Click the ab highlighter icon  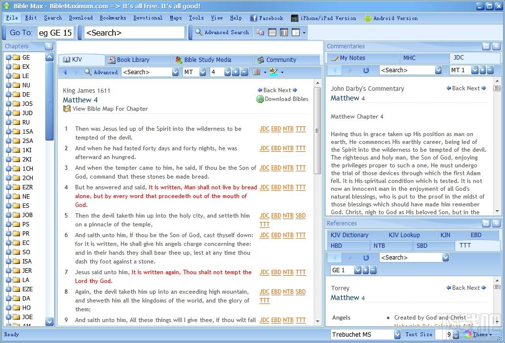pos(273,72)
